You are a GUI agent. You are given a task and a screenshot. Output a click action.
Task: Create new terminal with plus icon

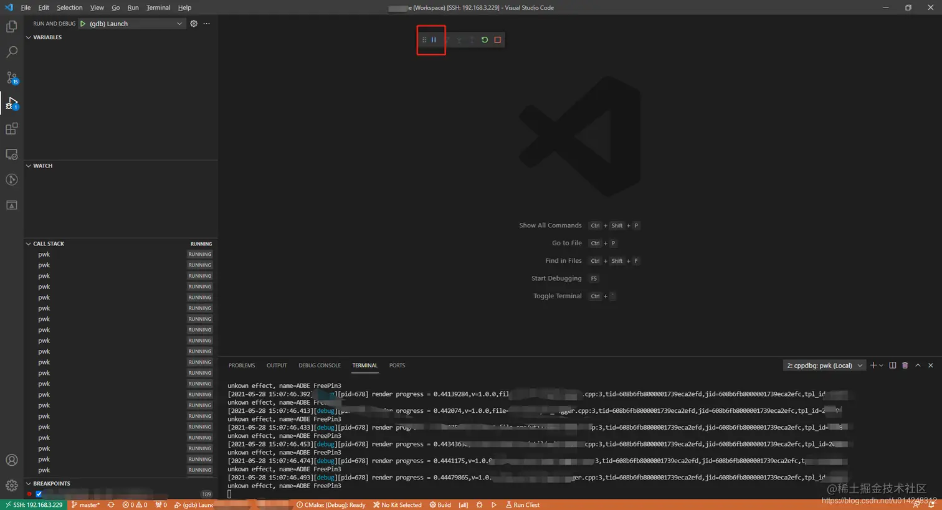tap(873, 366)
